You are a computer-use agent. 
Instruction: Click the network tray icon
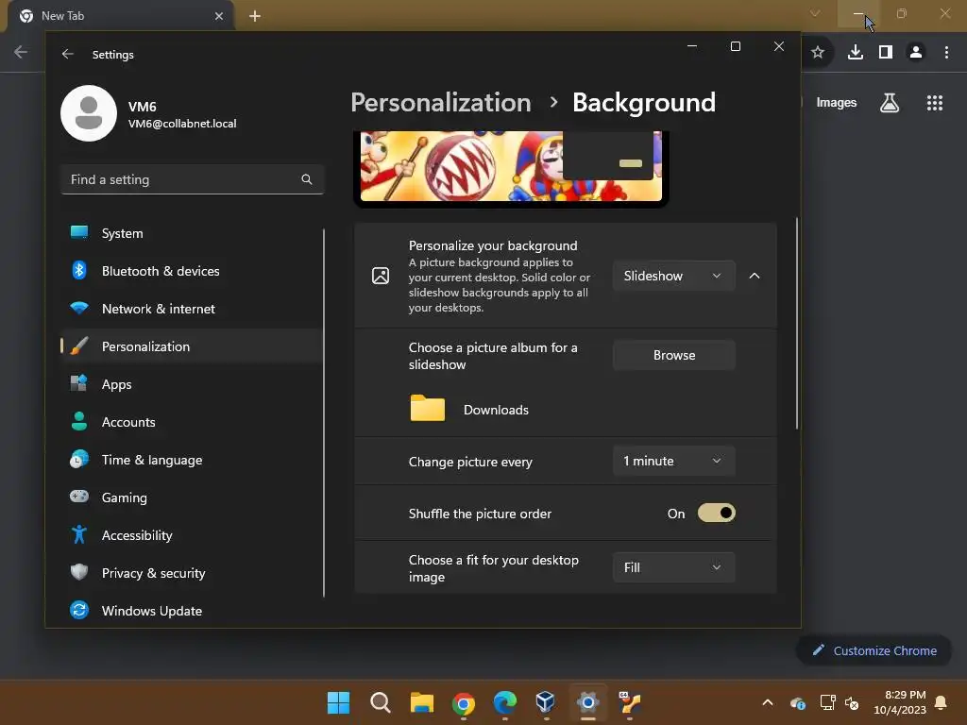tap(827, 702)
